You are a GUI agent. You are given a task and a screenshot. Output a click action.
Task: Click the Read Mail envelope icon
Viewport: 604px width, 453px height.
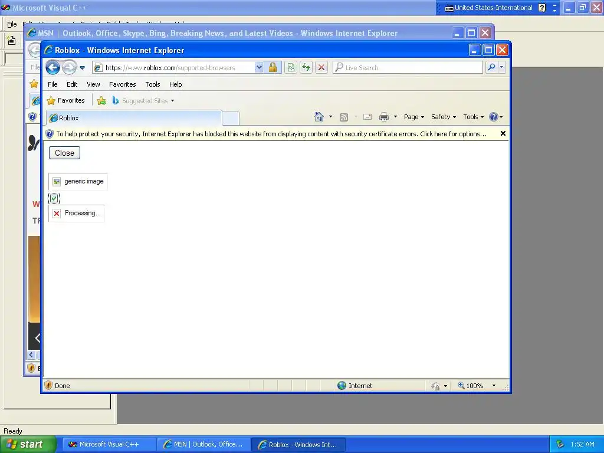367,117
